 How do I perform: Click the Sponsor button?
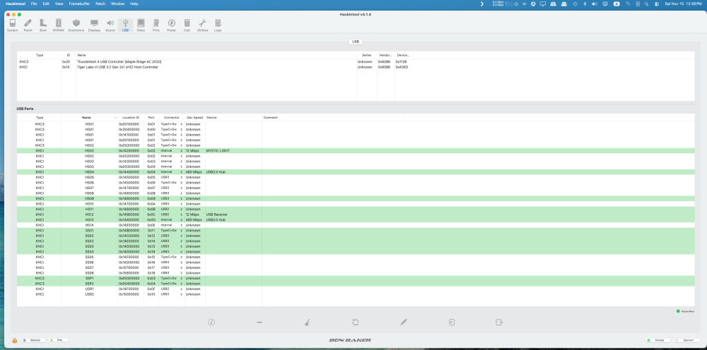click(x=686, y=341)
